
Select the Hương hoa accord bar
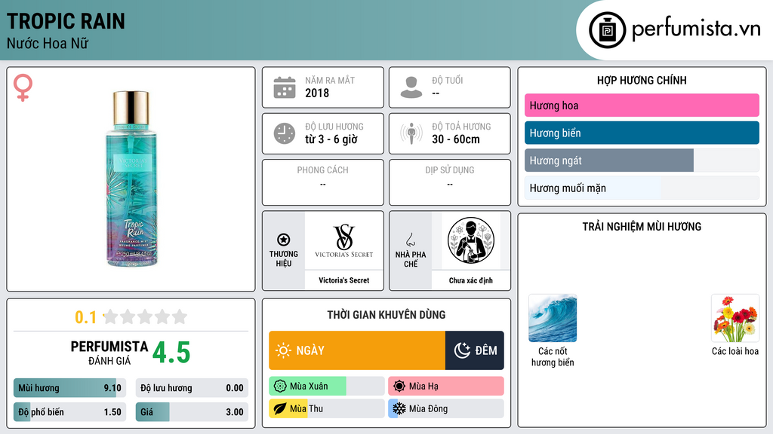pos(642,105)
